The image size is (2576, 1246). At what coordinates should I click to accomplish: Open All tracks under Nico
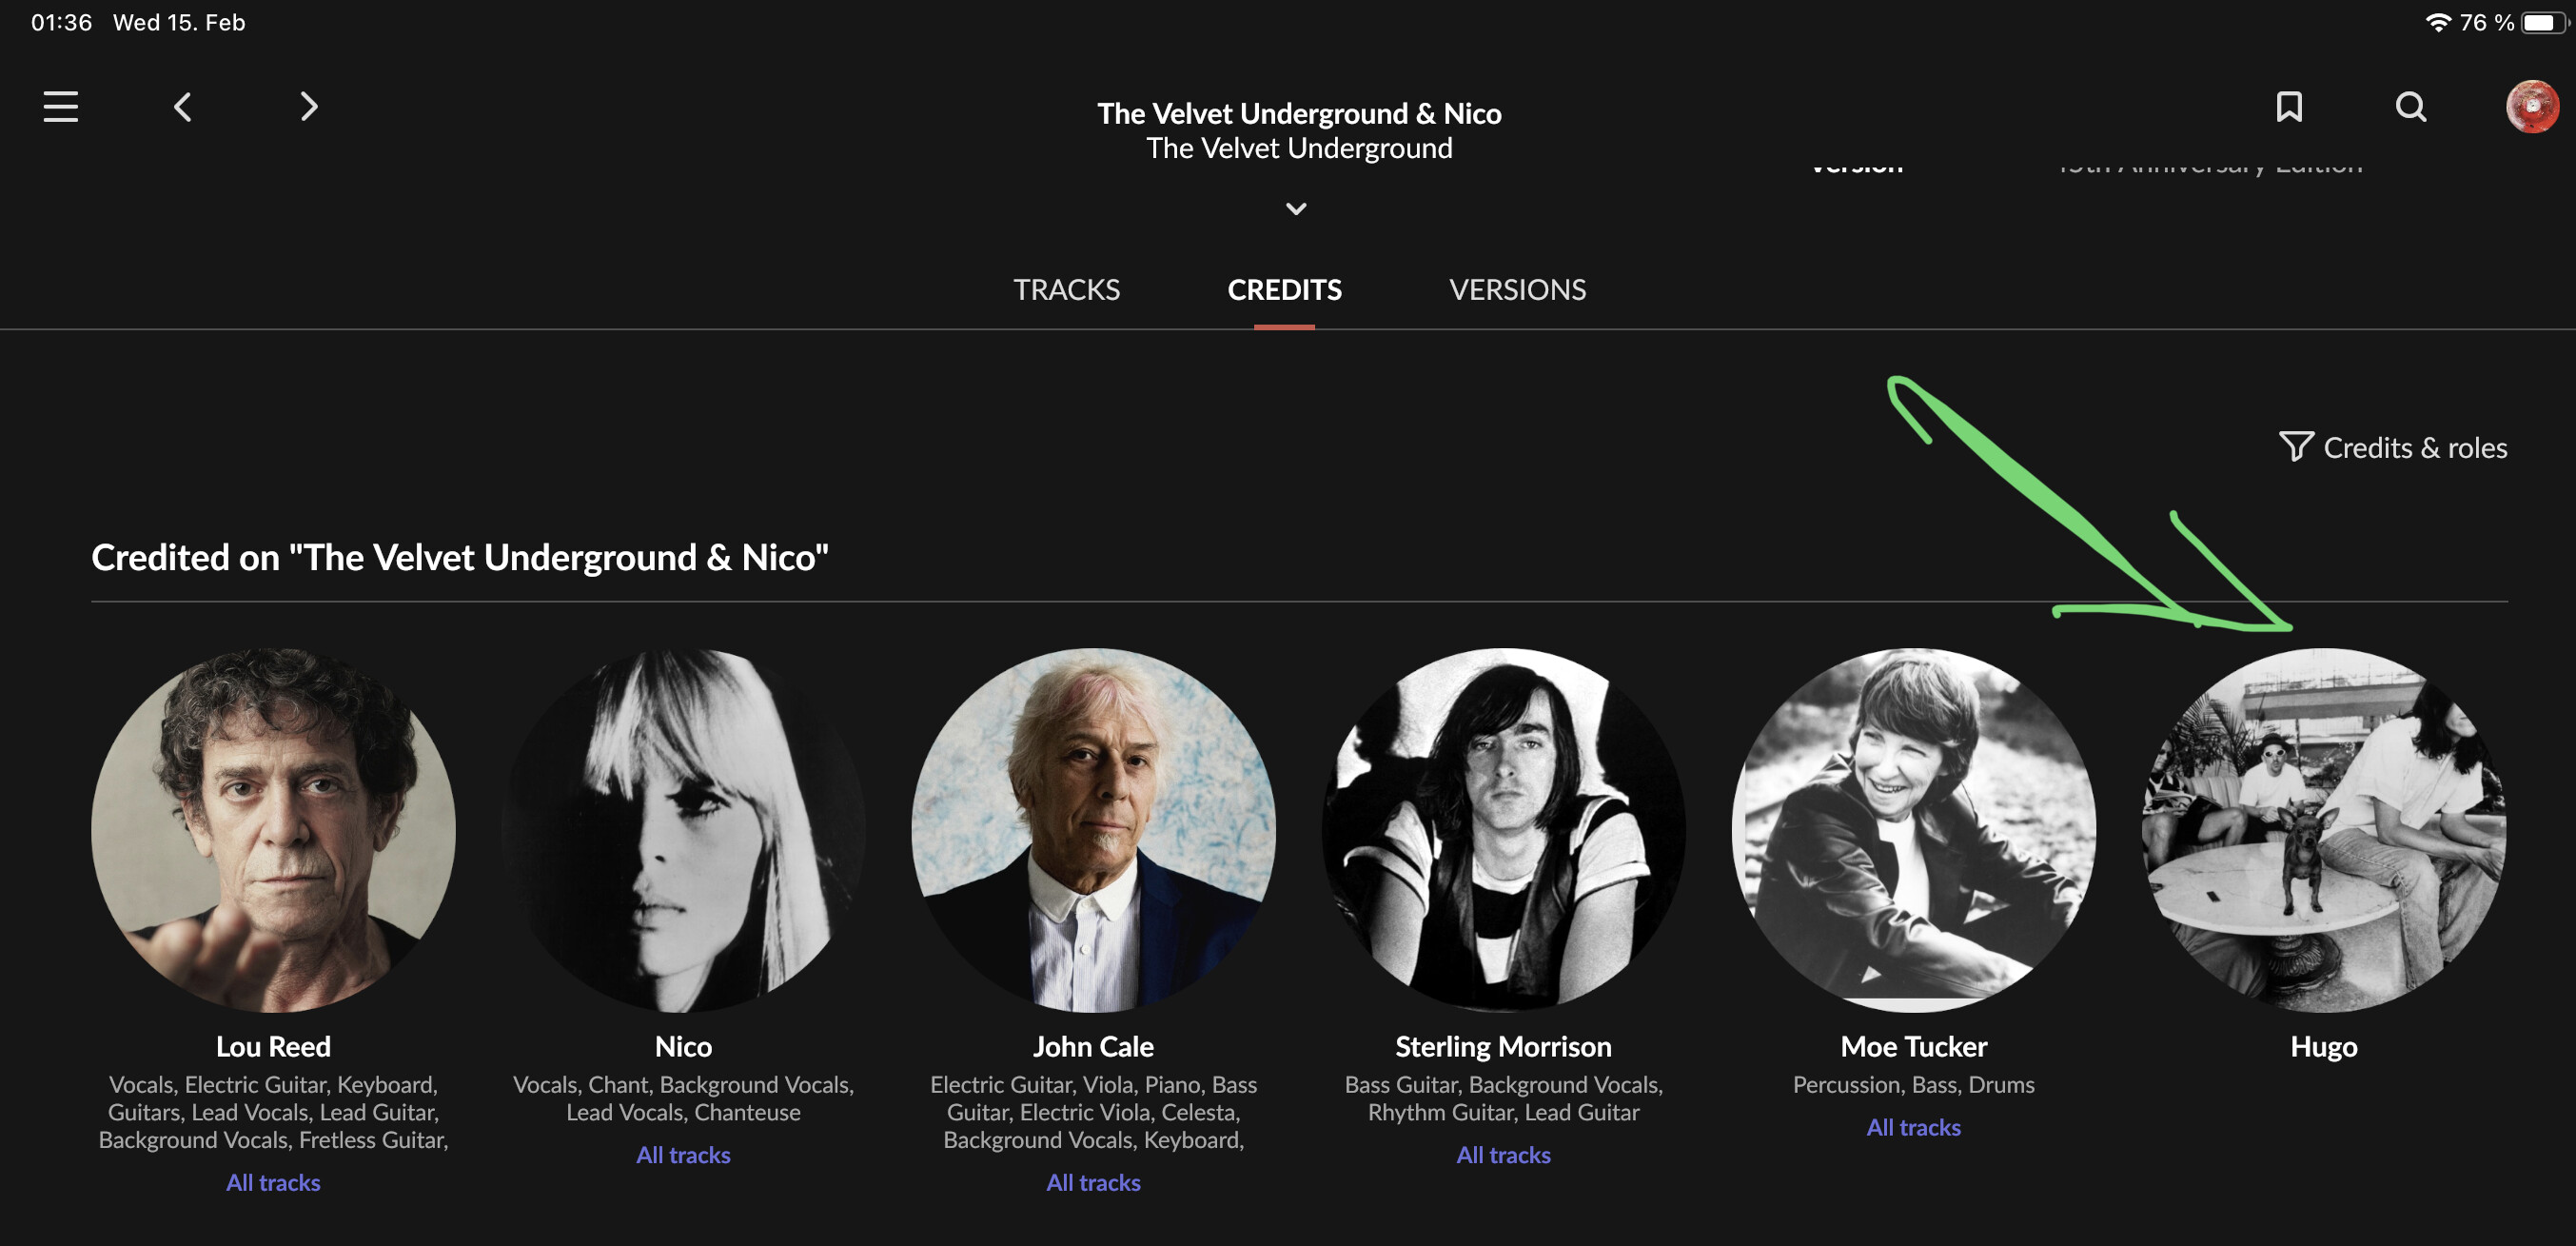683,1154
